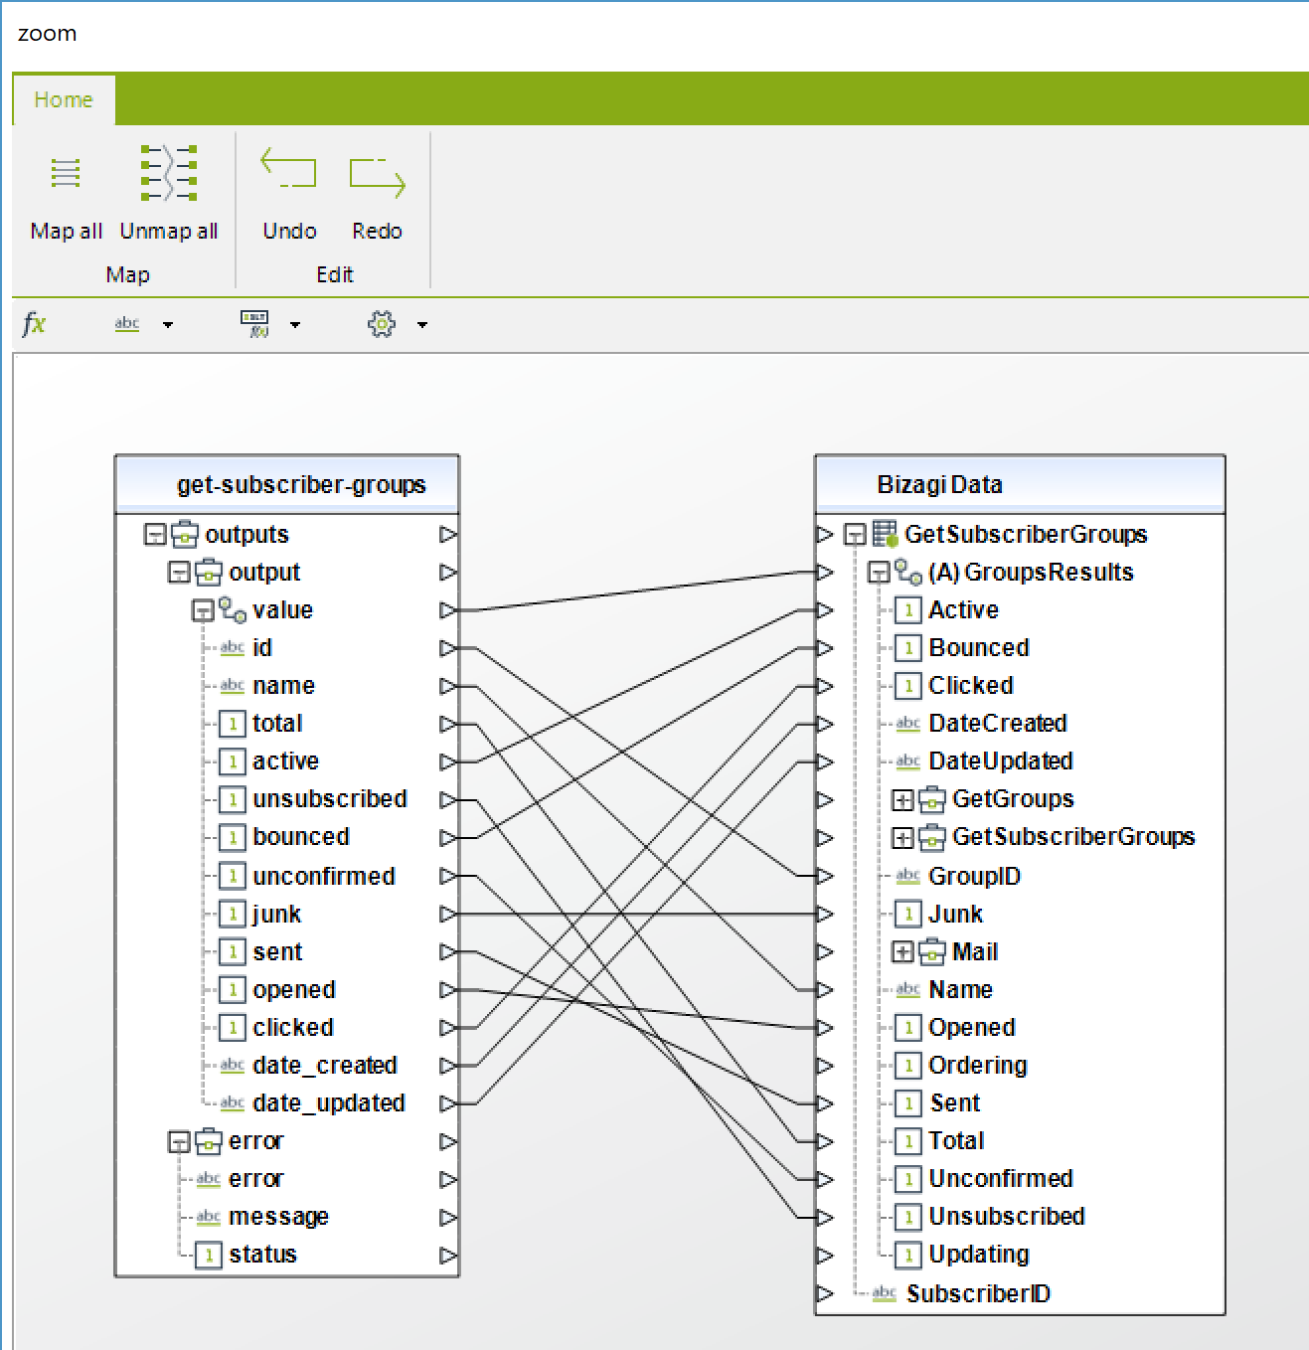Image resolution: width=1309 pixels, height=1350 pixels.
Task: Collapse the output node
Action: point(179,573)
